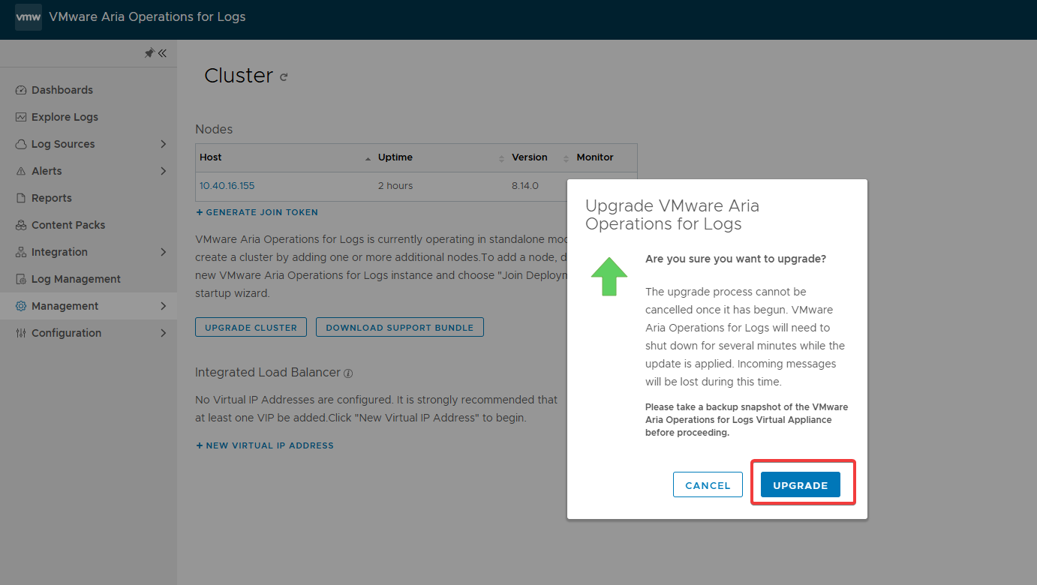Image resolution: width=1037 pixels, height=585 pixels.
Task: Click VMware Aria Operations for Logs title
Action: point(147,16)
